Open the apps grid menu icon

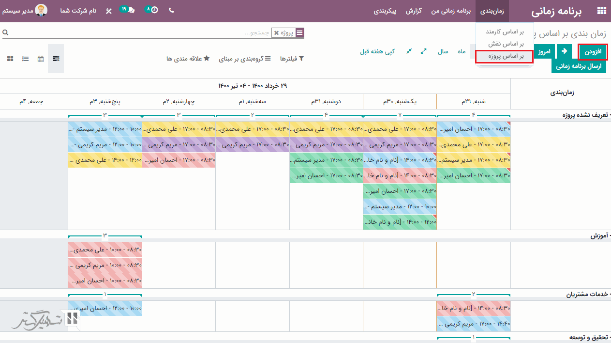point(602,11)
